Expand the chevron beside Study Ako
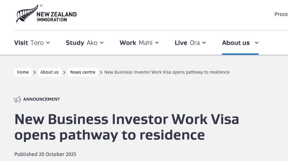The width and height of the screenshot is (288, 161). coord(102,43)
